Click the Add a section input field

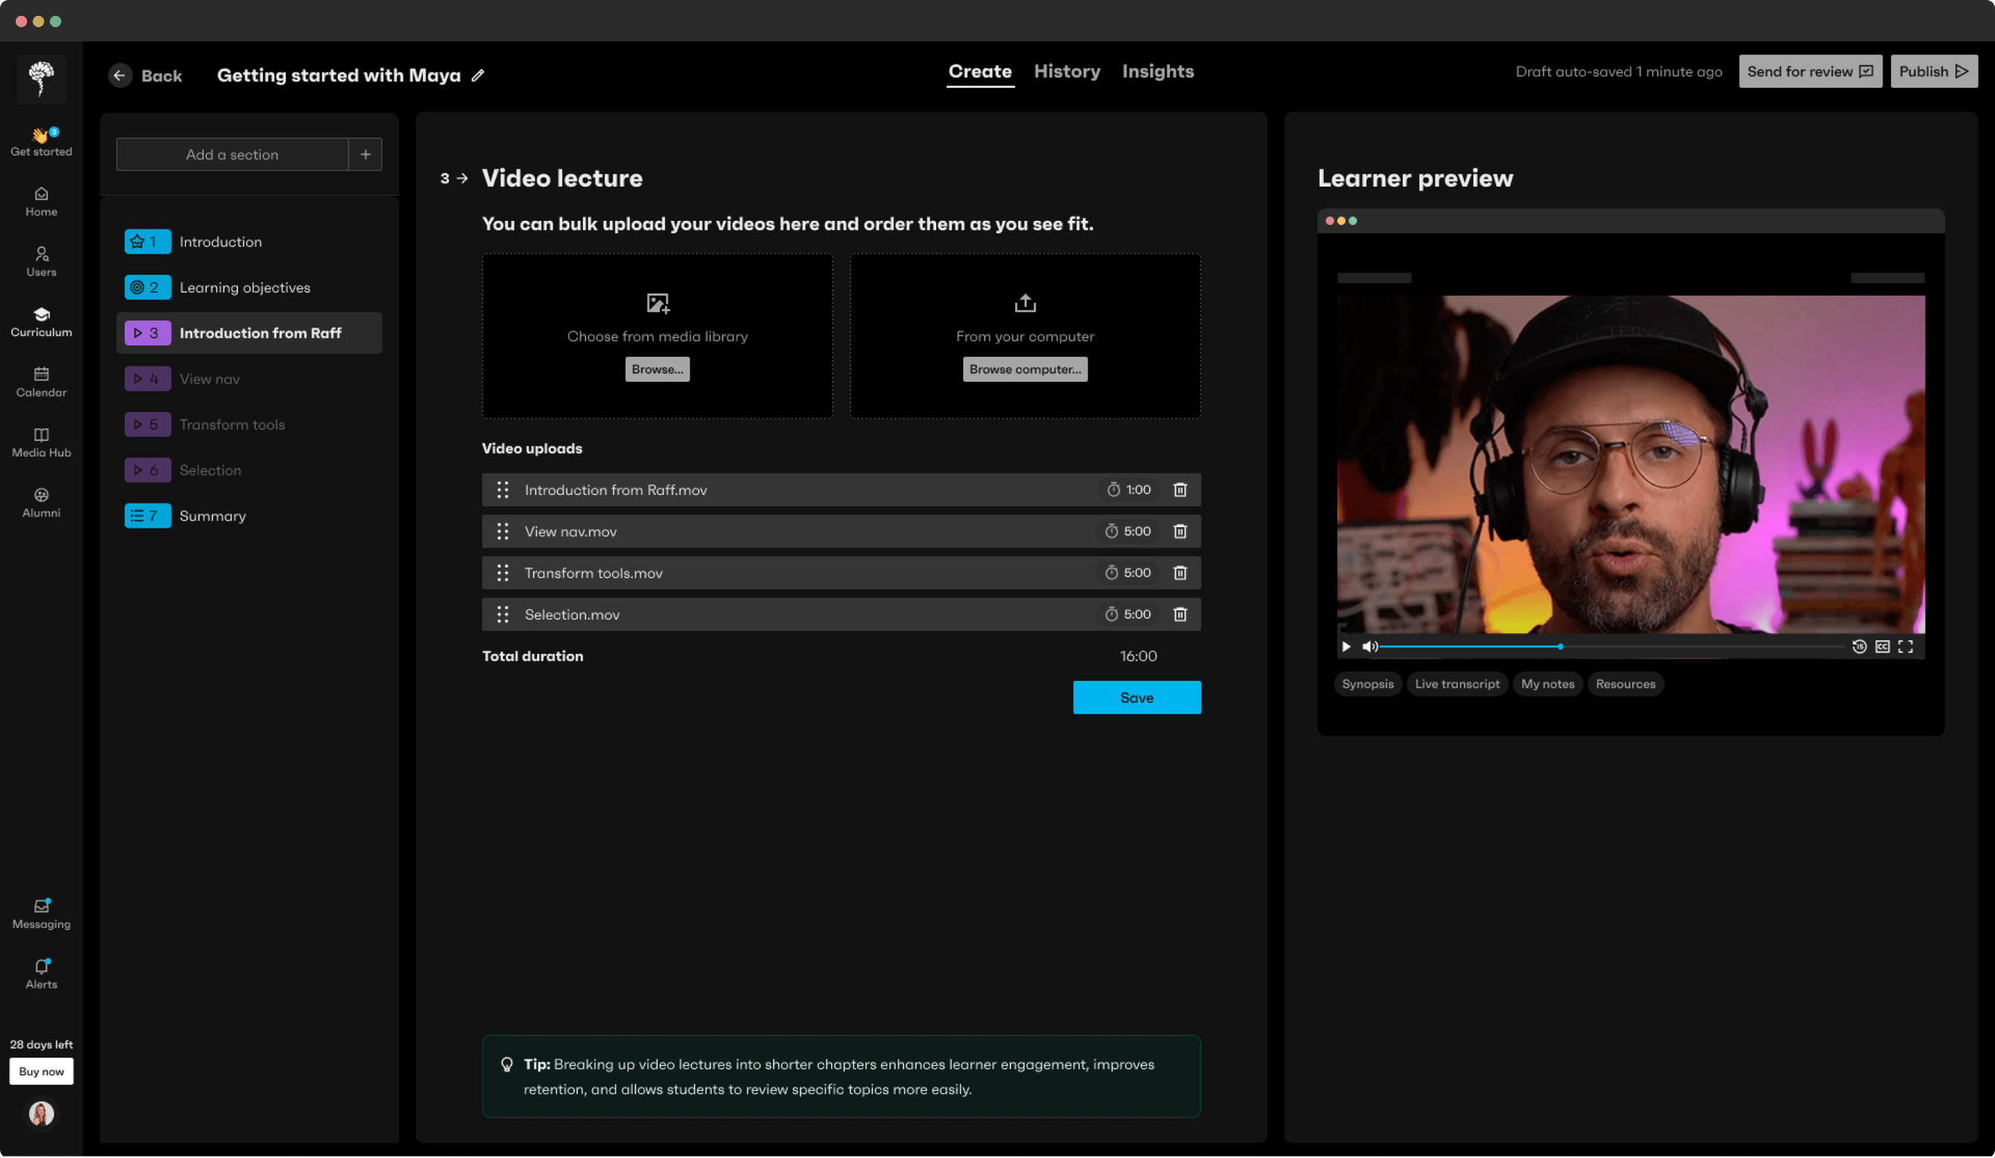[x=232, y=154]
